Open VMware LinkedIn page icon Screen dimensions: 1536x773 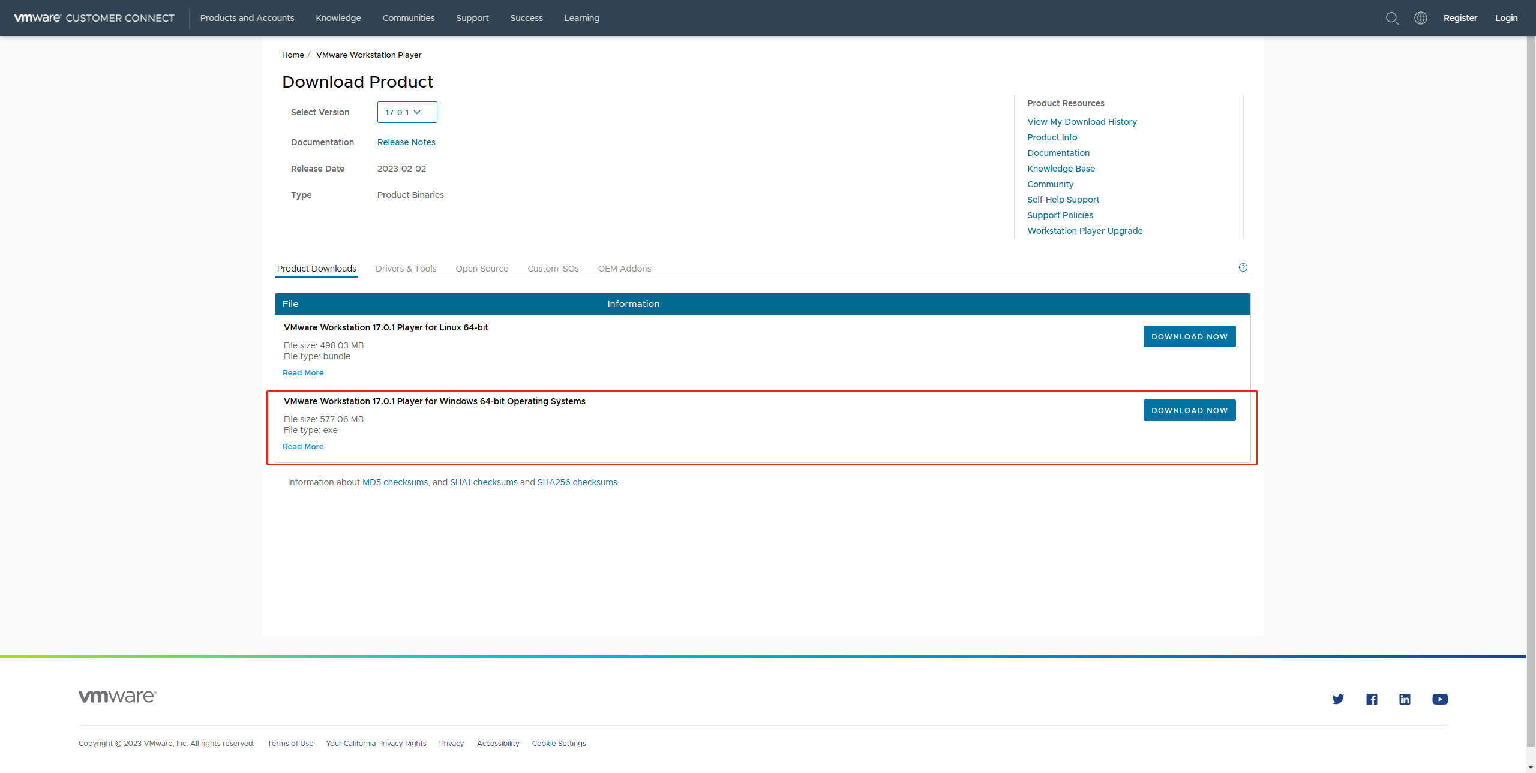pyautogui.click(x=1405, y=699)
